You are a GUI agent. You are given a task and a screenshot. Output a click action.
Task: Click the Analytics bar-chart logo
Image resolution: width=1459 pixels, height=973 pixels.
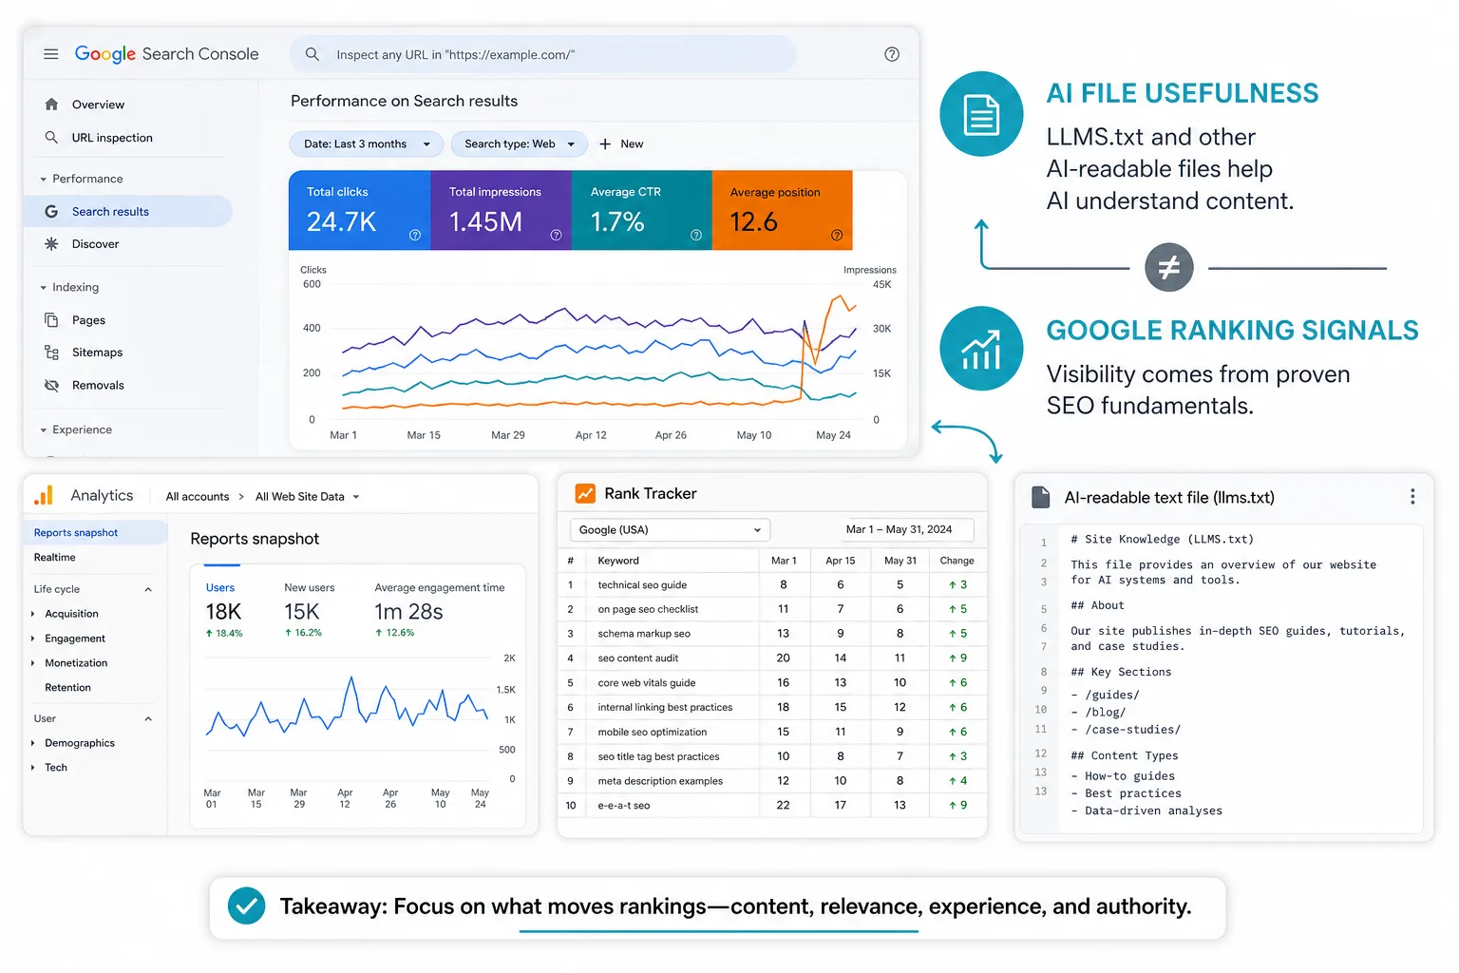pyautogui.click(x=44, y=495)
